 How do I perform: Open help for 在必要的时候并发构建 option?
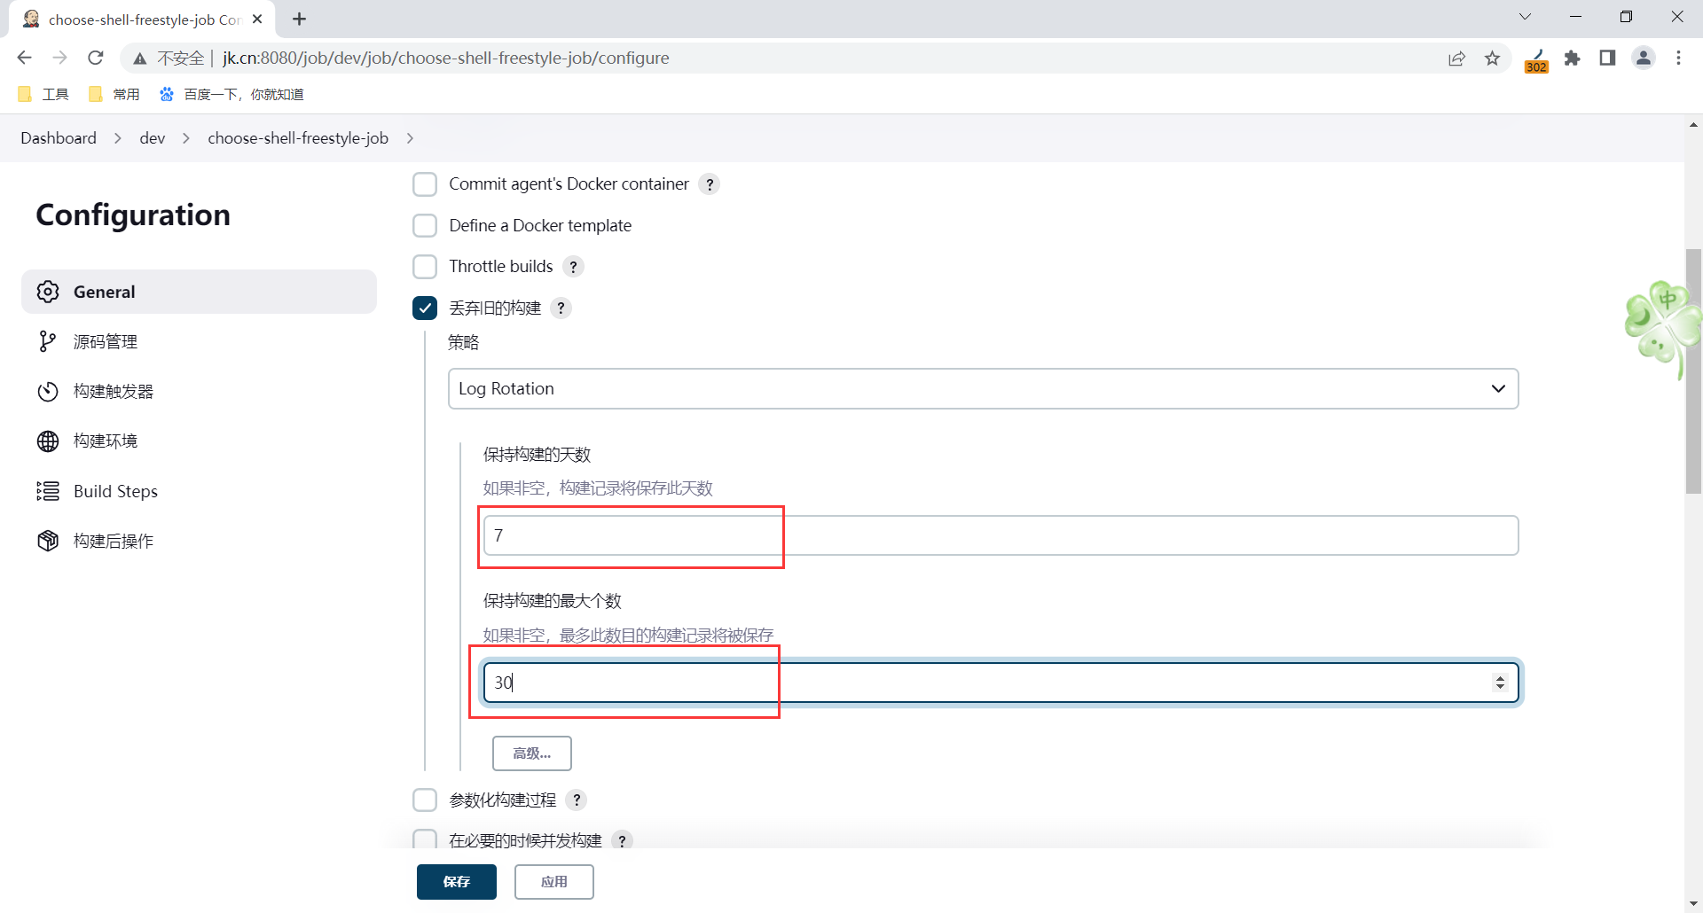point(623,840)
